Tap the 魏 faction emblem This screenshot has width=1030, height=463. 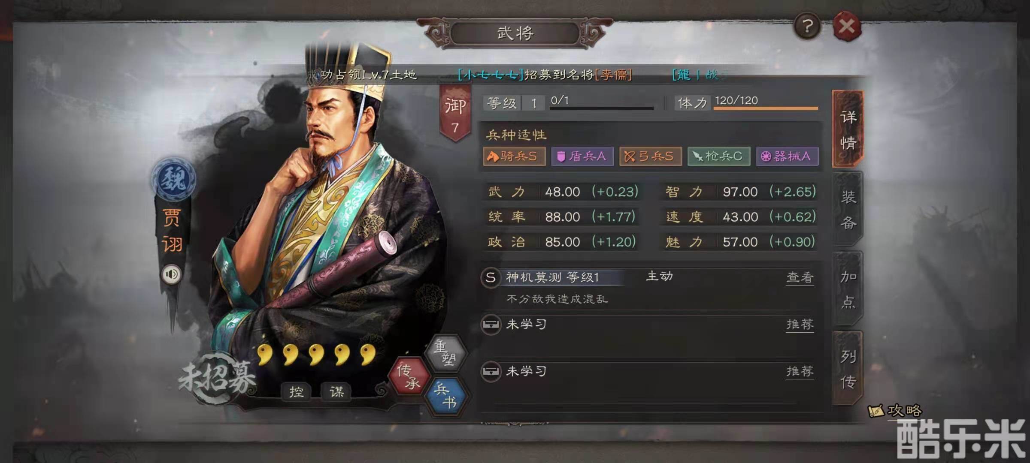click(173, 178)
